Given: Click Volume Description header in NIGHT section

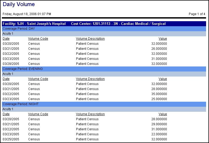Looking at the screenshot, I should click(90, 114).
